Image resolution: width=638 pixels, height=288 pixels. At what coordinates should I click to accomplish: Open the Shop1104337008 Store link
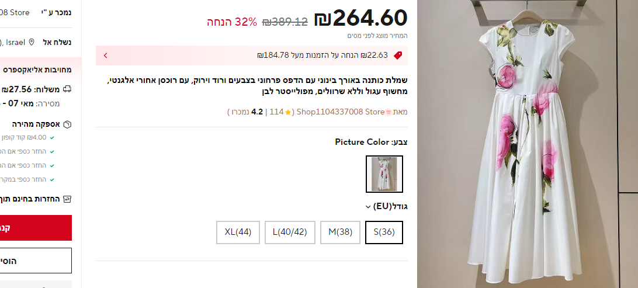point(341,112)
